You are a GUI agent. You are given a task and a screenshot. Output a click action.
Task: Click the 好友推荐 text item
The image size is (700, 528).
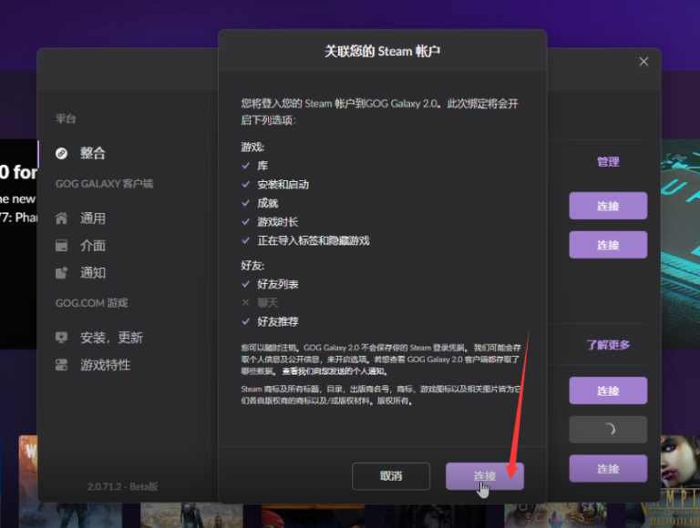click(278, 321)
